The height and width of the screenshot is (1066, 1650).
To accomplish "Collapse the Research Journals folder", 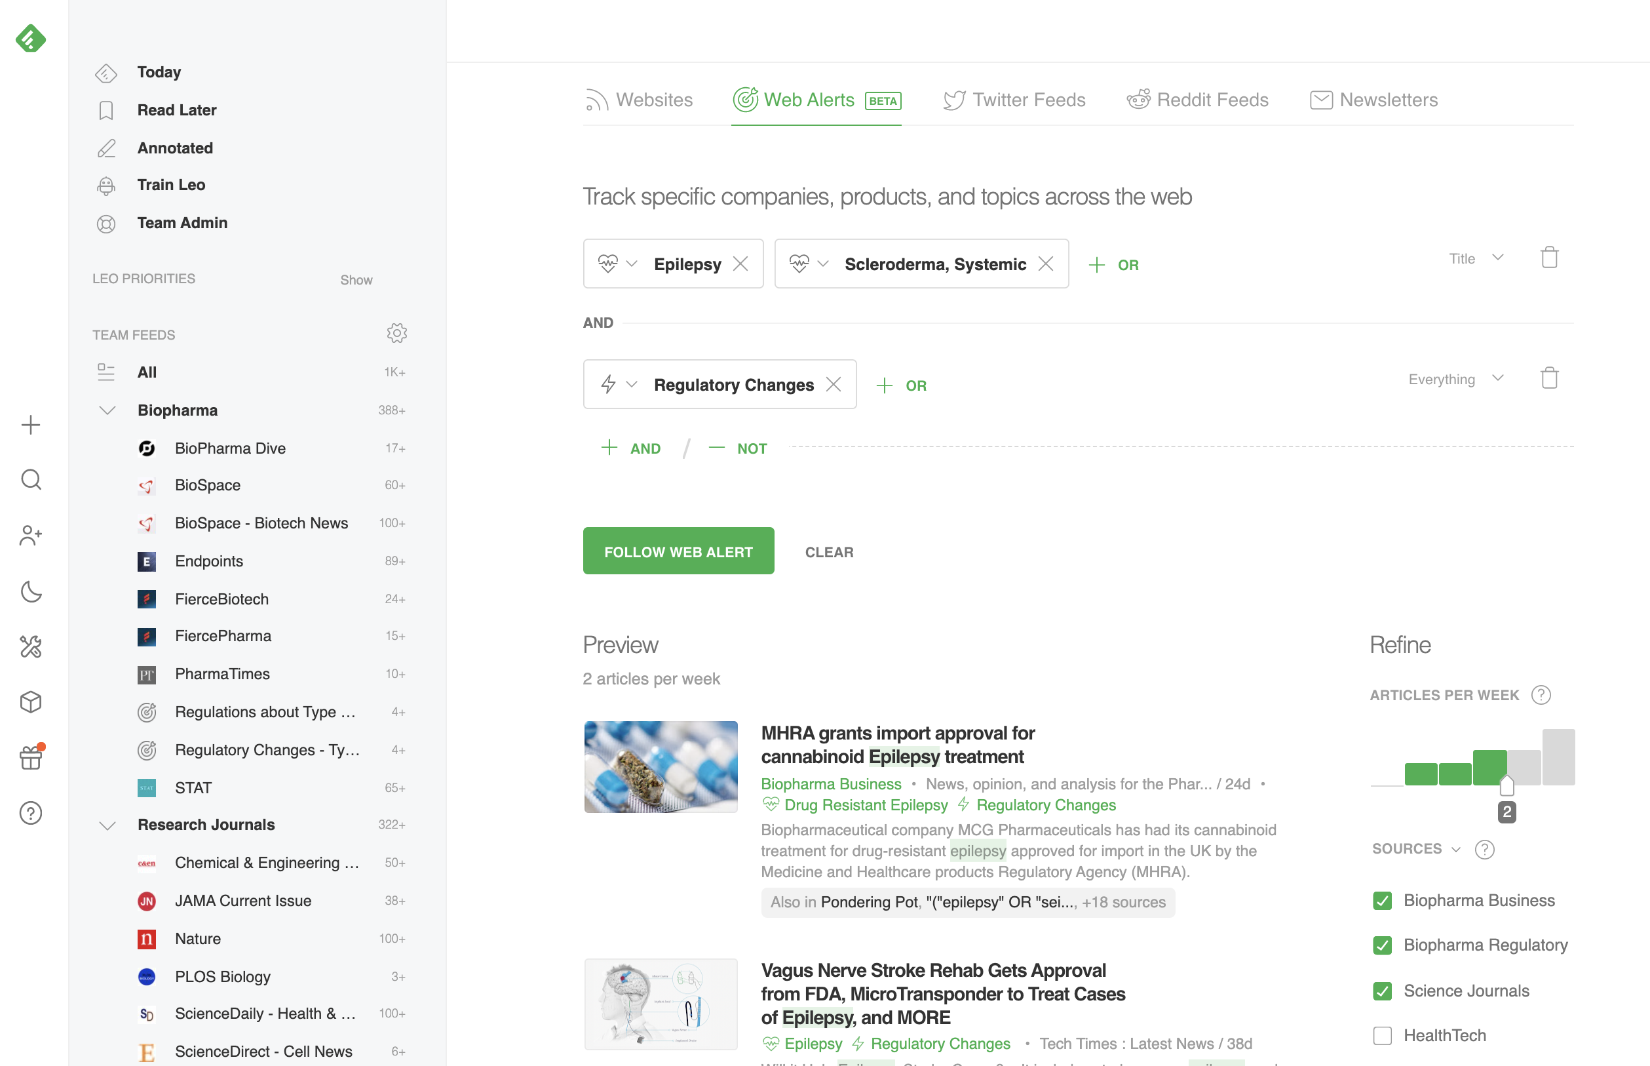I will click(107, 825).
